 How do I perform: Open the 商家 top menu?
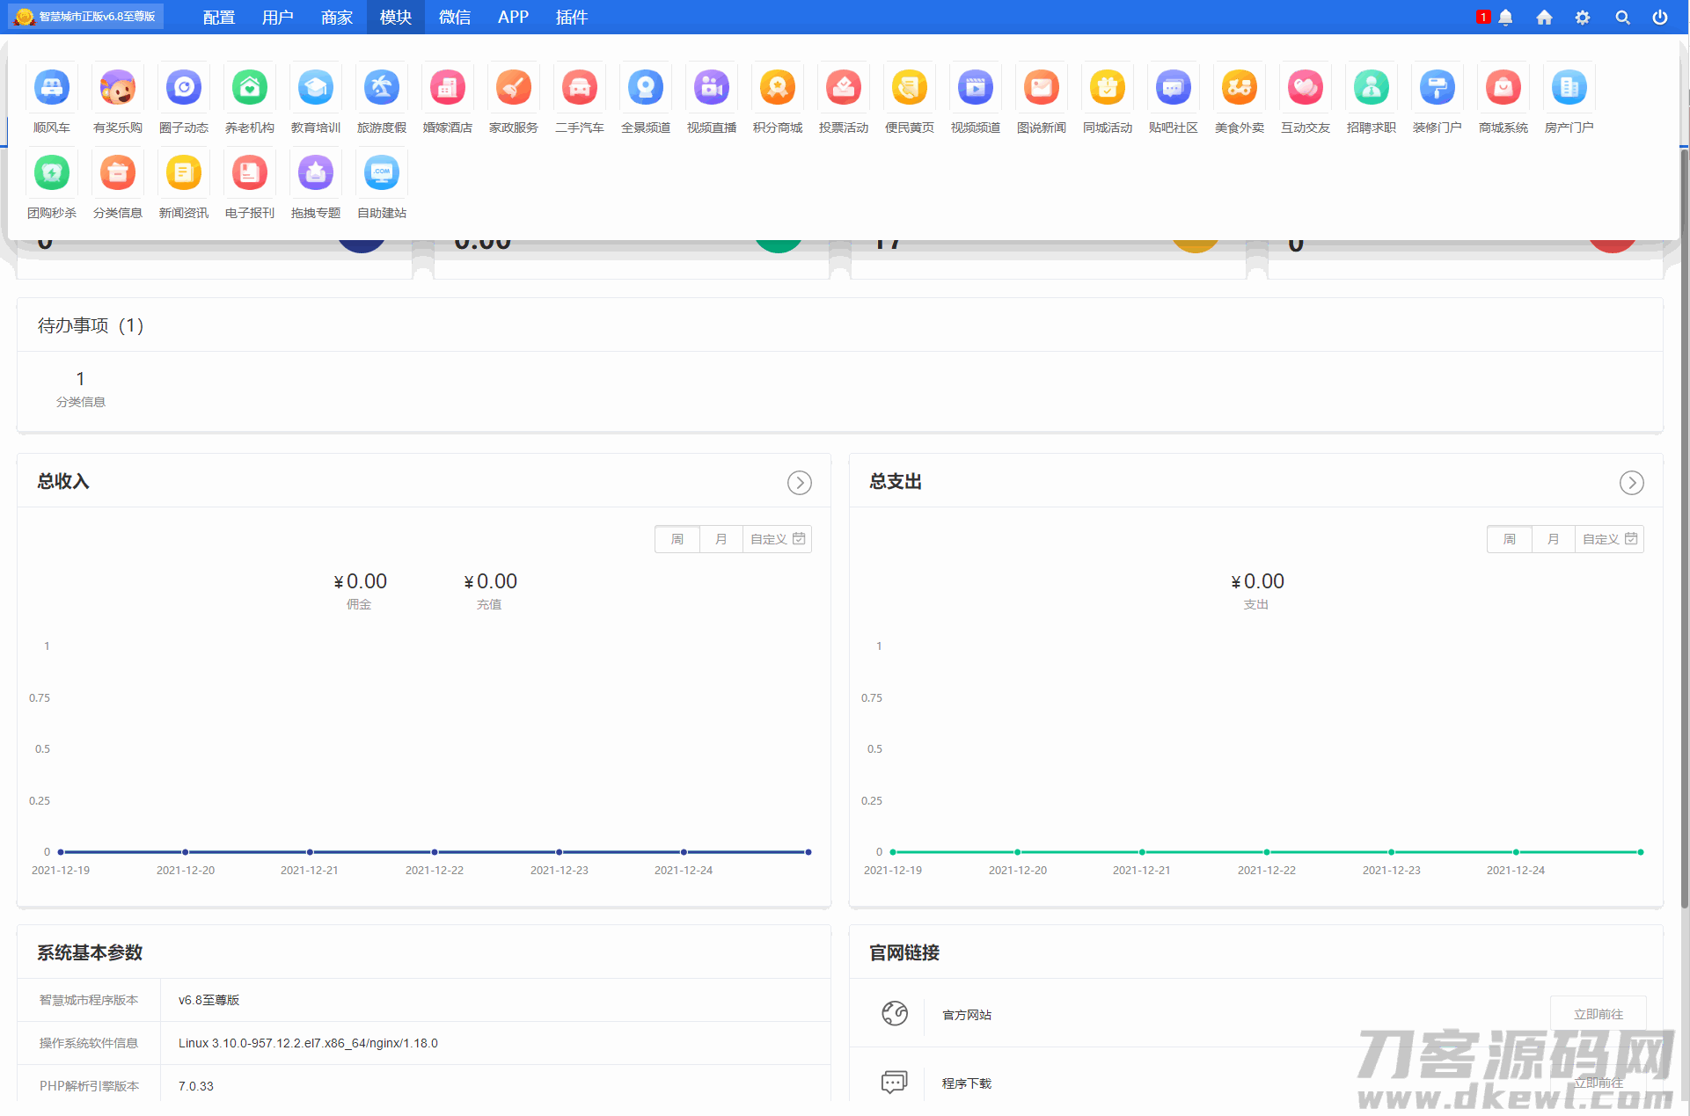click(x=337, y=18)
